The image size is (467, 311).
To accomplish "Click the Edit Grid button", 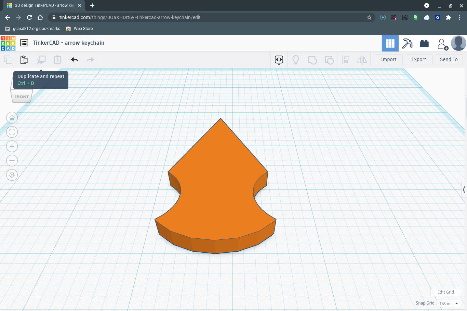I will [446, 292].
